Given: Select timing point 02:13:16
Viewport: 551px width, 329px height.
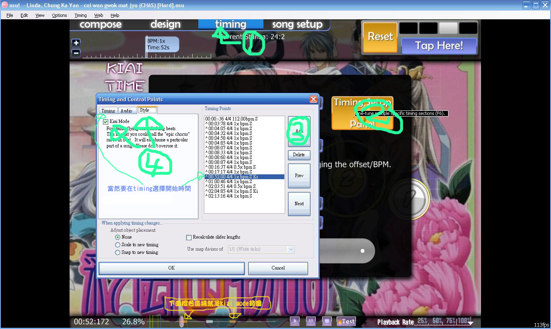Looking at the screenshot, I should (x=244, y=196).
